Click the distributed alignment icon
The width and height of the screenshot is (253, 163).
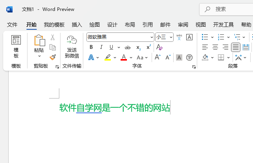tap(246, 47)
